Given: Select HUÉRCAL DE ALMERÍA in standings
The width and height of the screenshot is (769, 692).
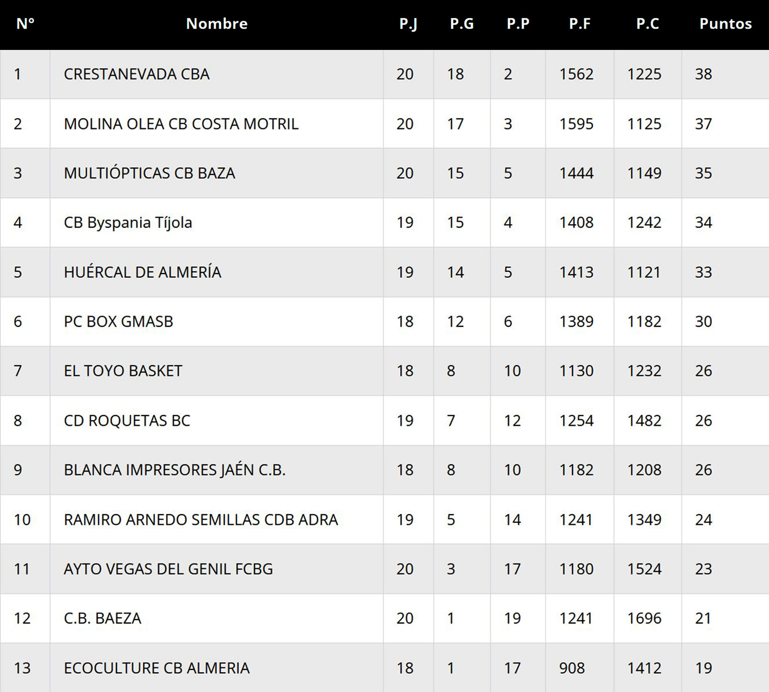Looking at the screenshot, I should pyautogui.click(x=142, y=272).
